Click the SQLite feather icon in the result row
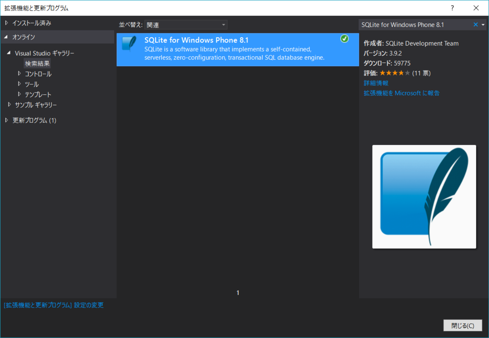The height and width of the screenshot is (338, 489). pos(129,43)
